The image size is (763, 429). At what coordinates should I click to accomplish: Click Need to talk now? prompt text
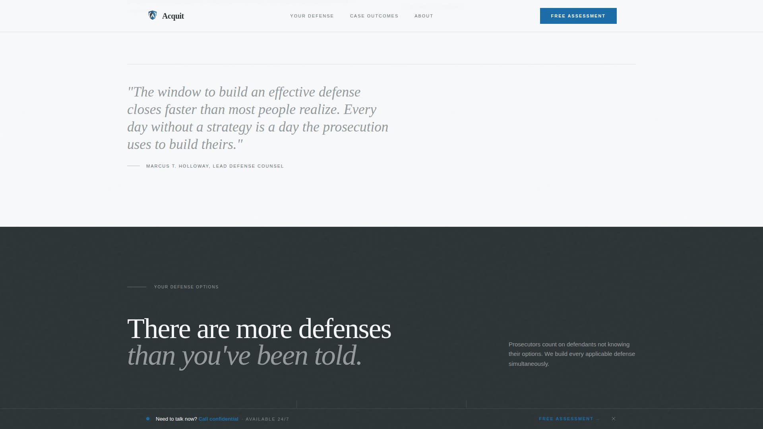point(176,419)
